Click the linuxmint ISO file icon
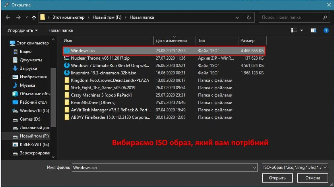 point(67,73)
